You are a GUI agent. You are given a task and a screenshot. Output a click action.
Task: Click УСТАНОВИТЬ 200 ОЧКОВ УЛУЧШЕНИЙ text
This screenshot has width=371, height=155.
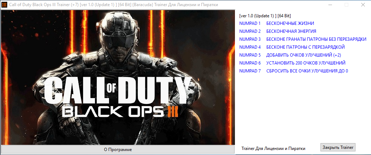(x=306, y=63)
